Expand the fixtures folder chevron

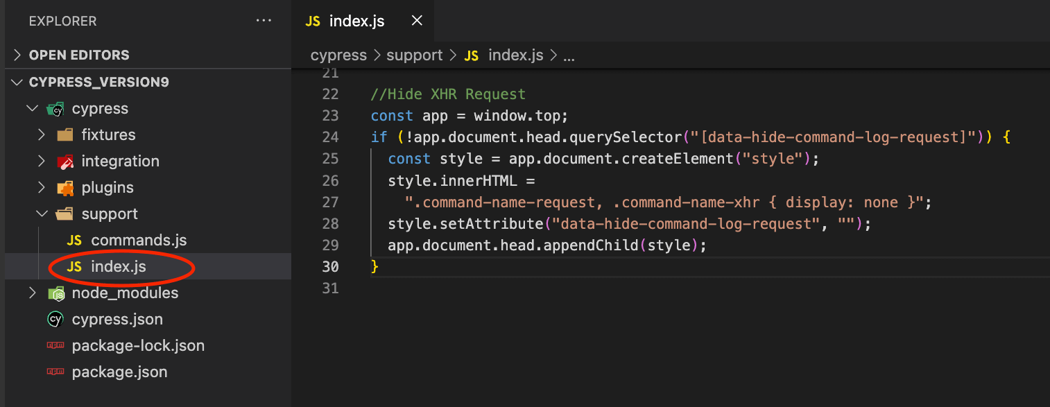[x=42, y=135]
